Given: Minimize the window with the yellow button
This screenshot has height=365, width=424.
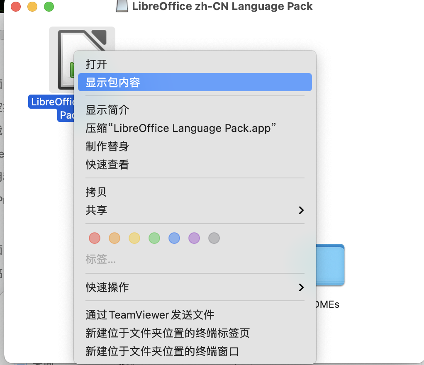Looking at the screenshot, I should 32,7.
